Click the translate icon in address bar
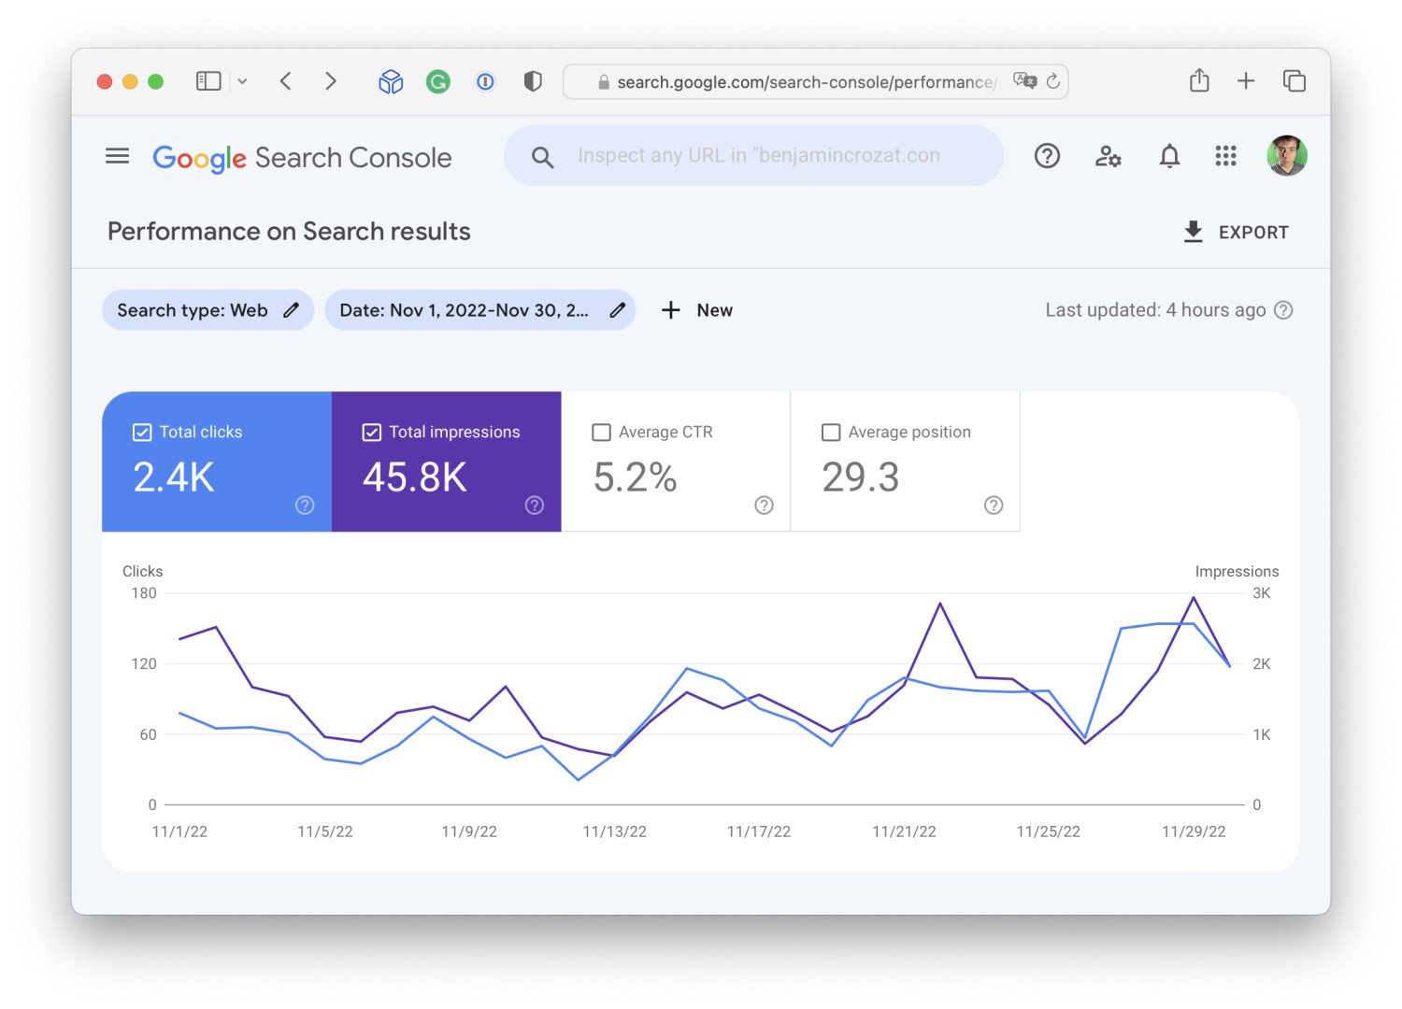 1024,81
